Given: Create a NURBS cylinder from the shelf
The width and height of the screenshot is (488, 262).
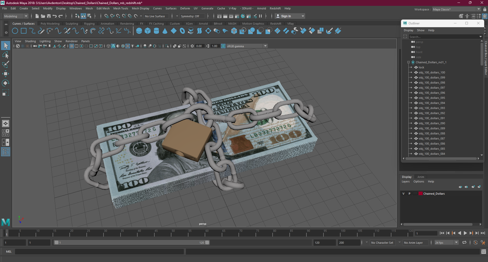Looking at the screenshot, I should click(156, 31).
